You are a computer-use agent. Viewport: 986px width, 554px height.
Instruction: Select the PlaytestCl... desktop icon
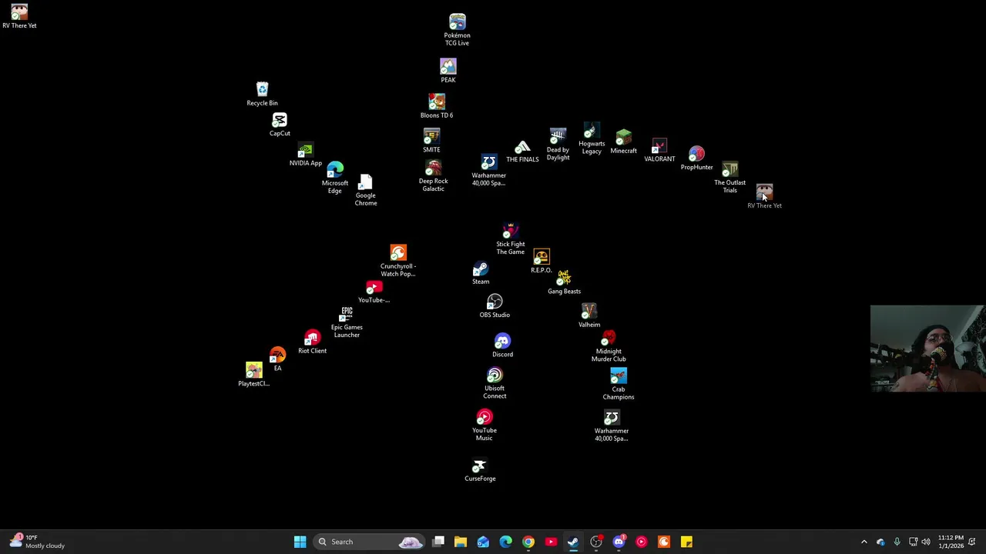tap(254, 375)
